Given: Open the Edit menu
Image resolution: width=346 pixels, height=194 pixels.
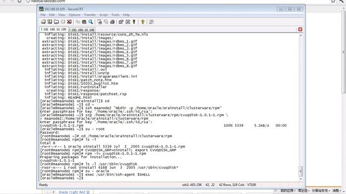Looking at the screenshot, I should click(52, 15).
